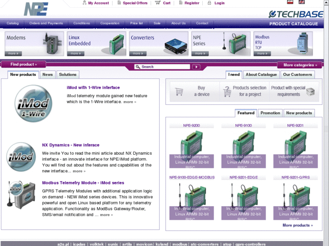This screenshot has width=329, height=246.
Task: Click the Login padlock icon
Action: [x=209, y=3]
